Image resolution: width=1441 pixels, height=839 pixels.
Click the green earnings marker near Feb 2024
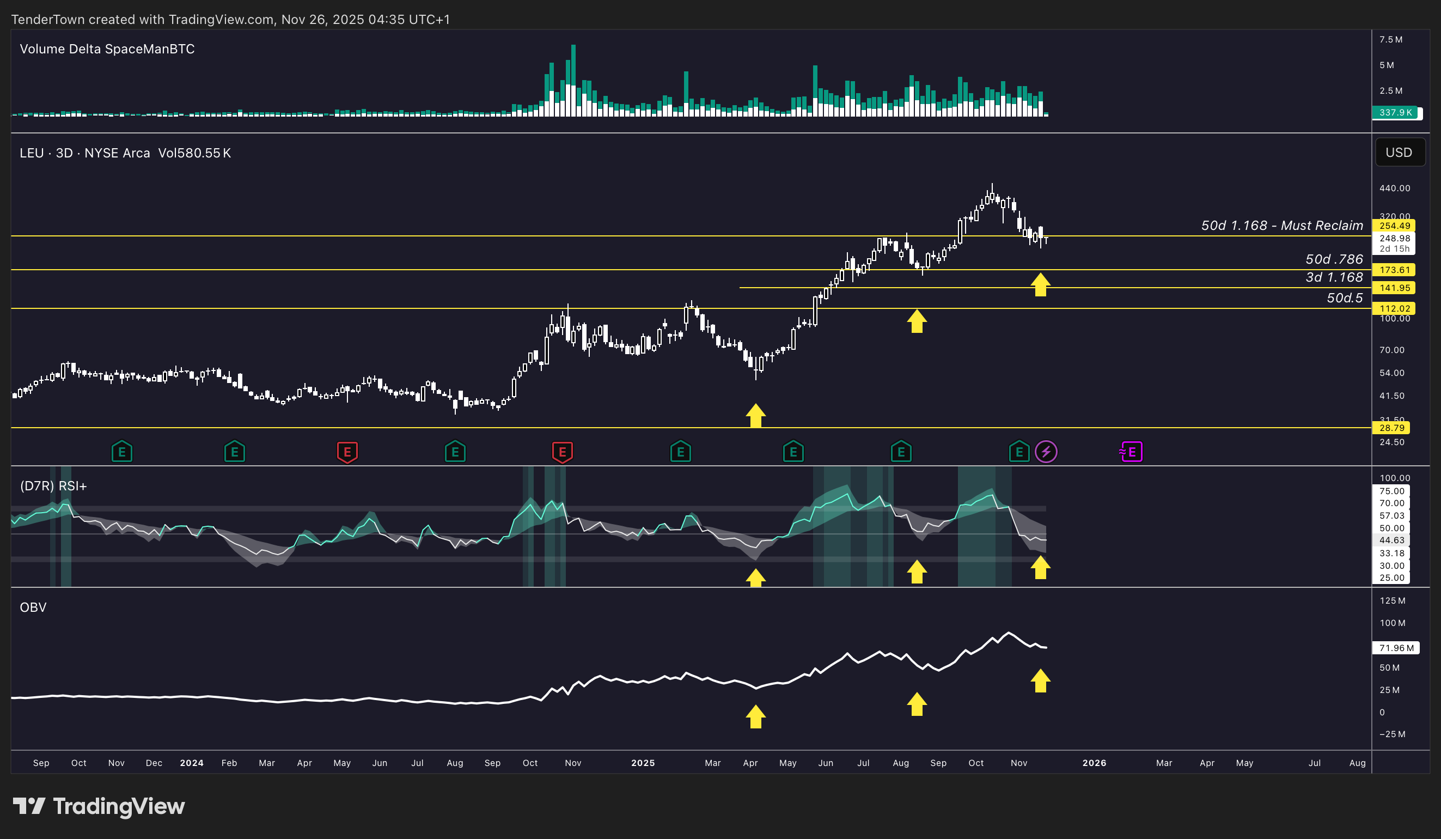(234, 452)
